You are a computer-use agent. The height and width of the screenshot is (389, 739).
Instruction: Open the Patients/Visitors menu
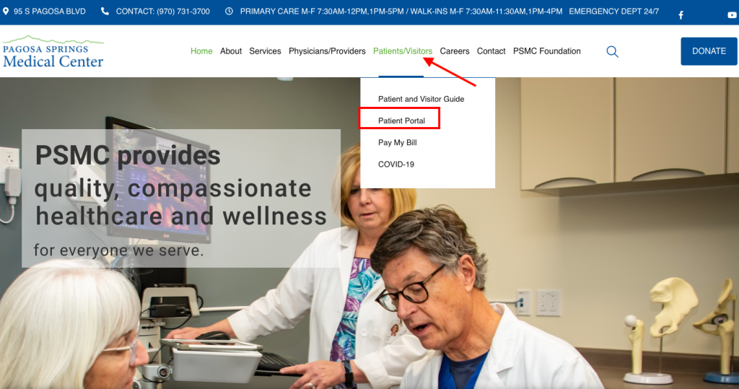point(403,51)
